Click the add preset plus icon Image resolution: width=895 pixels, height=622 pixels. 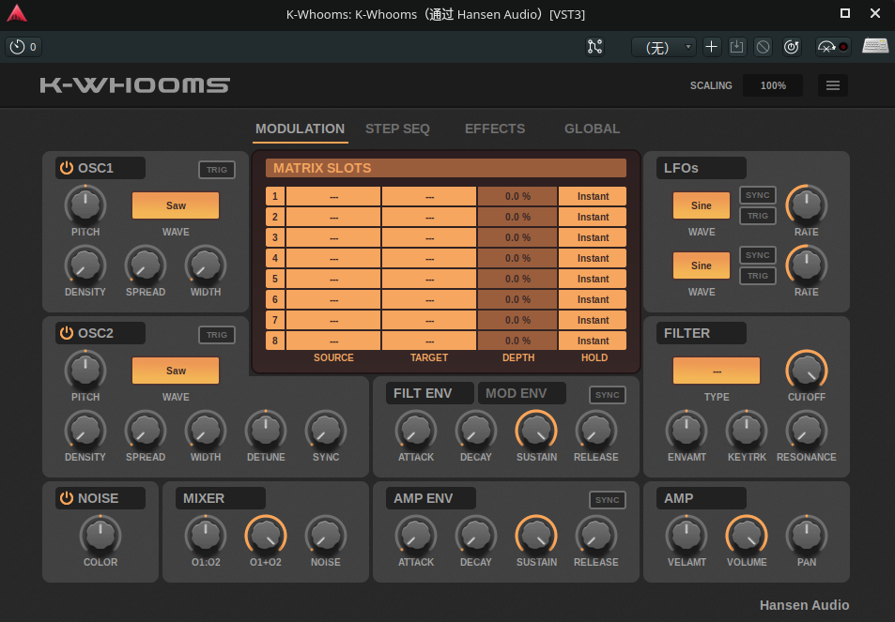click(x=711, y=47)
